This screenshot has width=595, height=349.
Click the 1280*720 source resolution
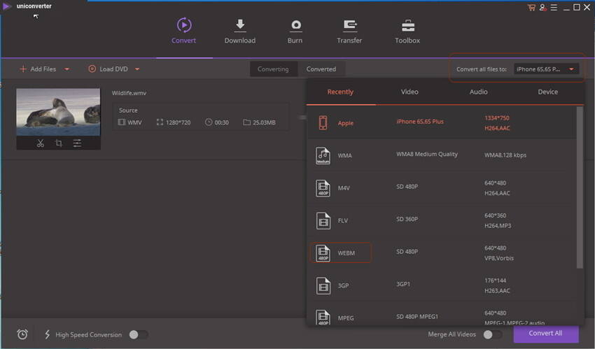(x=178, y=122)
